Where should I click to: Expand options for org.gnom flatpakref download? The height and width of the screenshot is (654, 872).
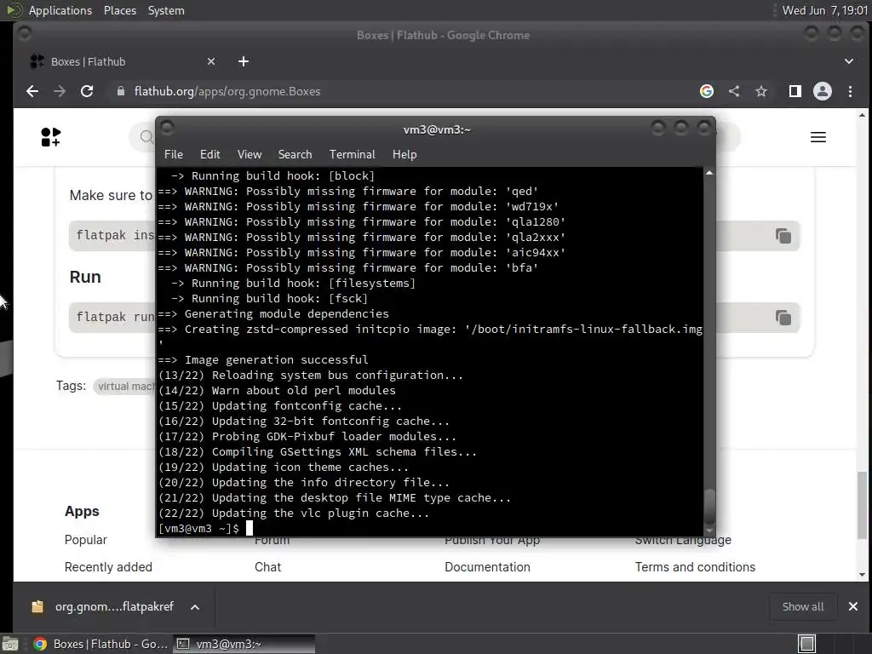pos(195,606)
